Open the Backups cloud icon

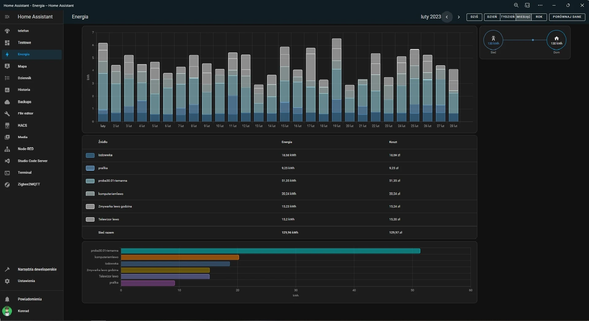tap(7, 102)
